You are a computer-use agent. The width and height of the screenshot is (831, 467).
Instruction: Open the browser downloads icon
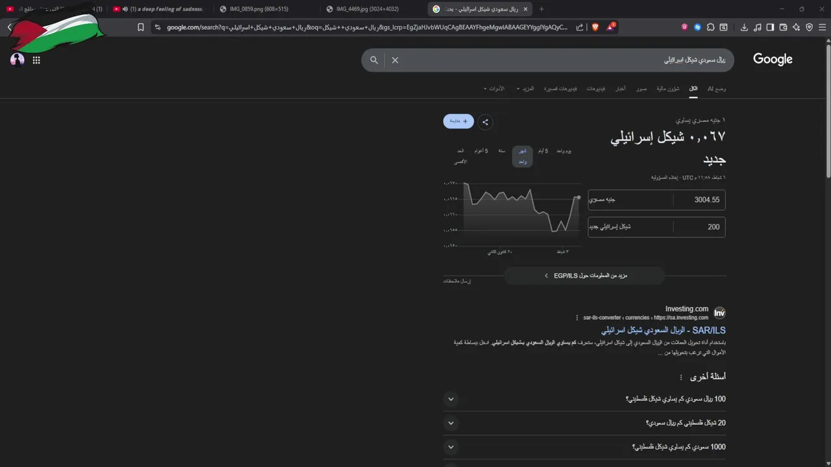[744, 27]
